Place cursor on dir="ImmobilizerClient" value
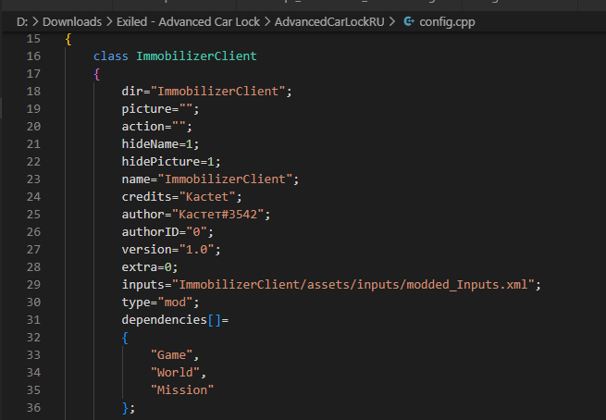 tap(218, 92)
